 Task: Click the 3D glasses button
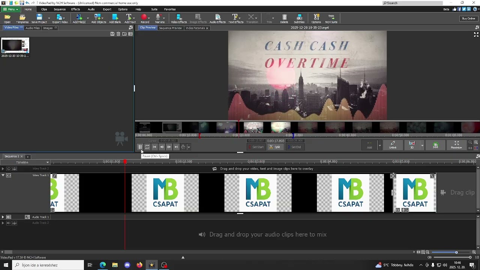click(x=412, y=145)
